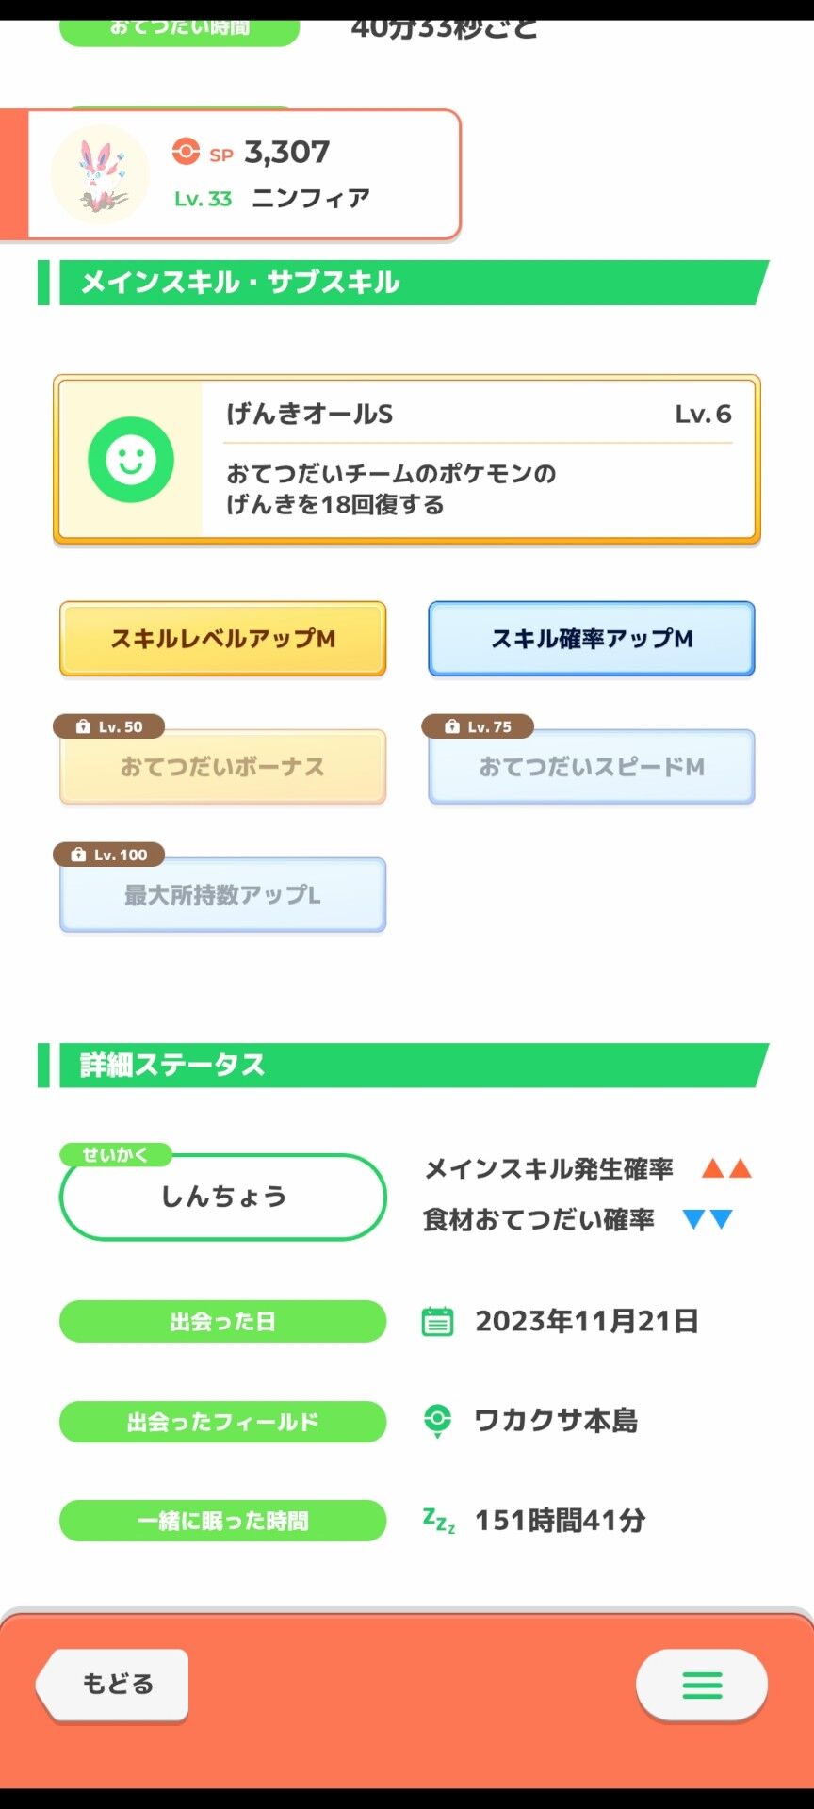The width and height of the screenshot is (814, 1809).
Task: Tap the location pin icon by ワカクサ本島
Action: pos(437,1421)
